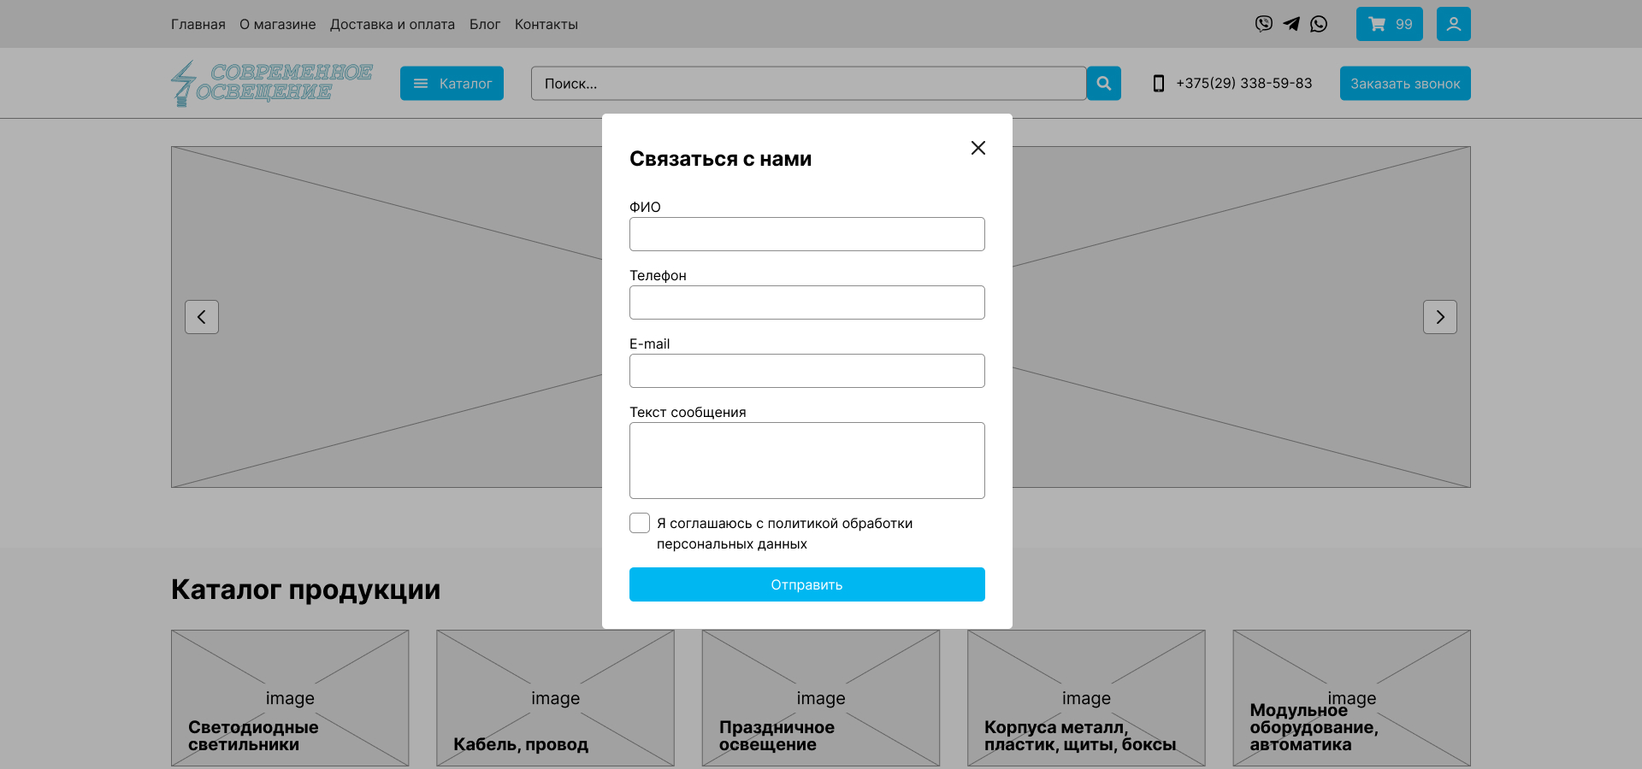Open the Viber messenger icon

tap(1263, 24)
